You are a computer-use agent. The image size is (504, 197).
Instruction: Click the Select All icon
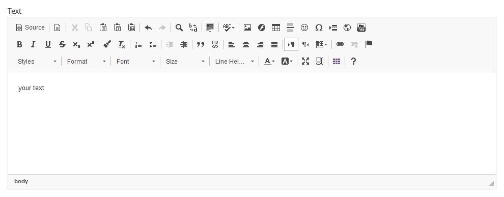coord(210,27)
